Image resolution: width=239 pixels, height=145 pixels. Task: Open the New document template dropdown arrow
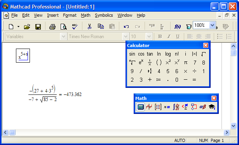click(18, 27)
